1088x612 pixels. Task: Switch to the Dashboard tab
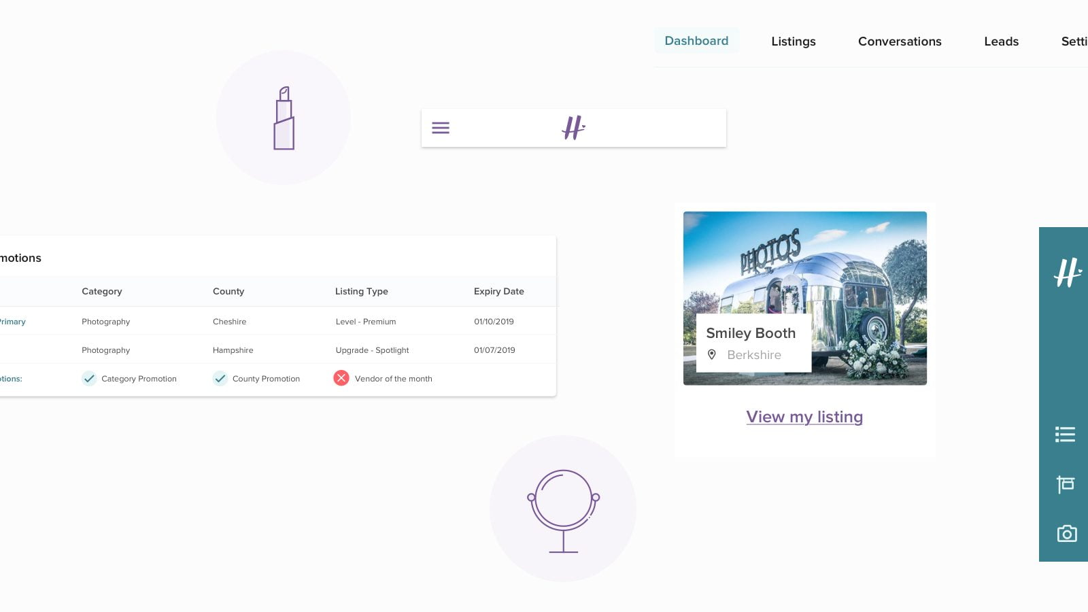click(x=696, y=41)
